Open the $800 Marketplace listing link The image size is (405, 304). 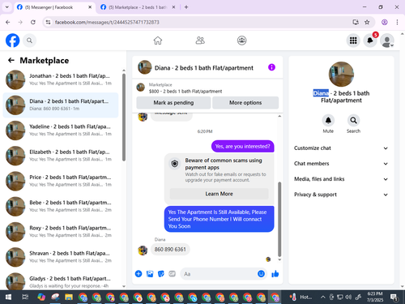185,92
